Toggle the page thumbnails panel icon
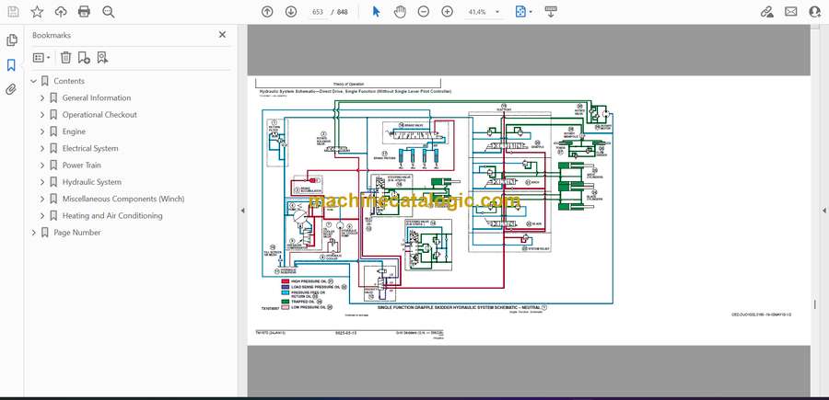The width and height of the screenshot is (829, 400). pyautogui.click(x=11, y=40)
